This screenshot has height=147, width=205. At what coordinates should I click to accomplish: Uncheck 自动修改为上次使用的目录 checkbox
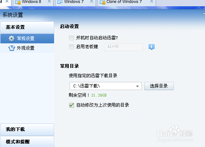point(71,105)
